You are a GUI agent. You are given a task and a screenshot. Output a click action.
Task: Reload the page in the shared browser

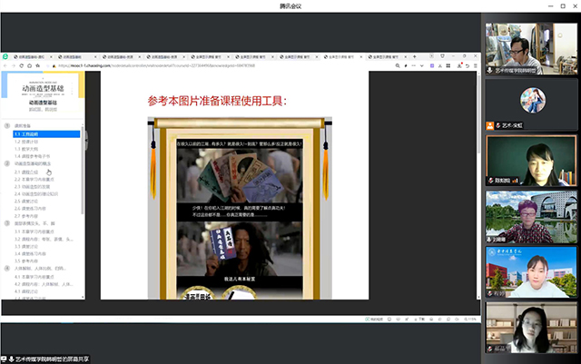point(22,65)
